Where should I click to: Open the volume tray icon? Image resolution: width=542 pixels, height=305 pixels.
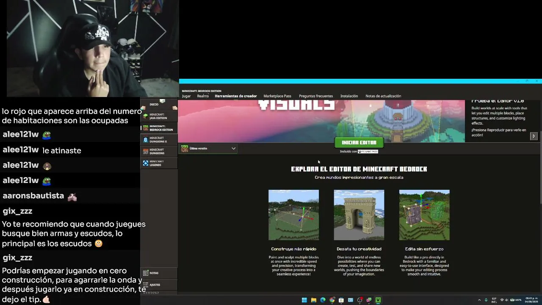pyautogui.click(x=506, y=300)
